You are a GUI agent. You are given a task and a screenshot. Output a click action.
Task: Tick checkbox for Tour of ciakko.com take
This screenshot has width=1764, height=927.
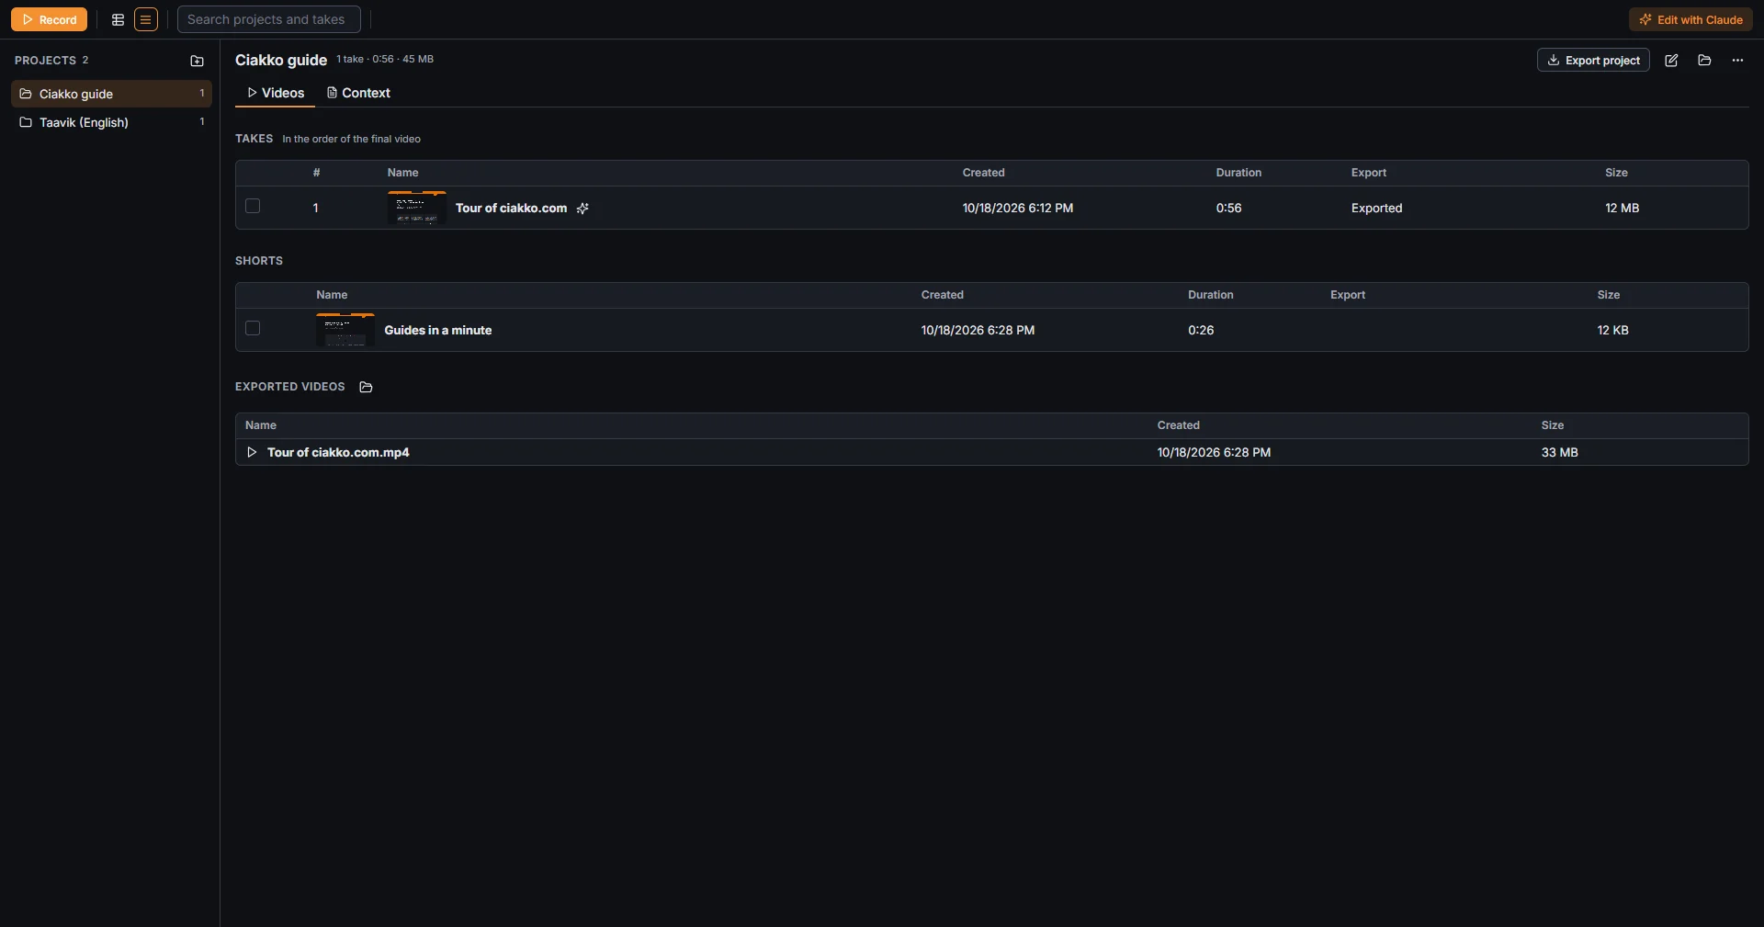pos(253,207)
